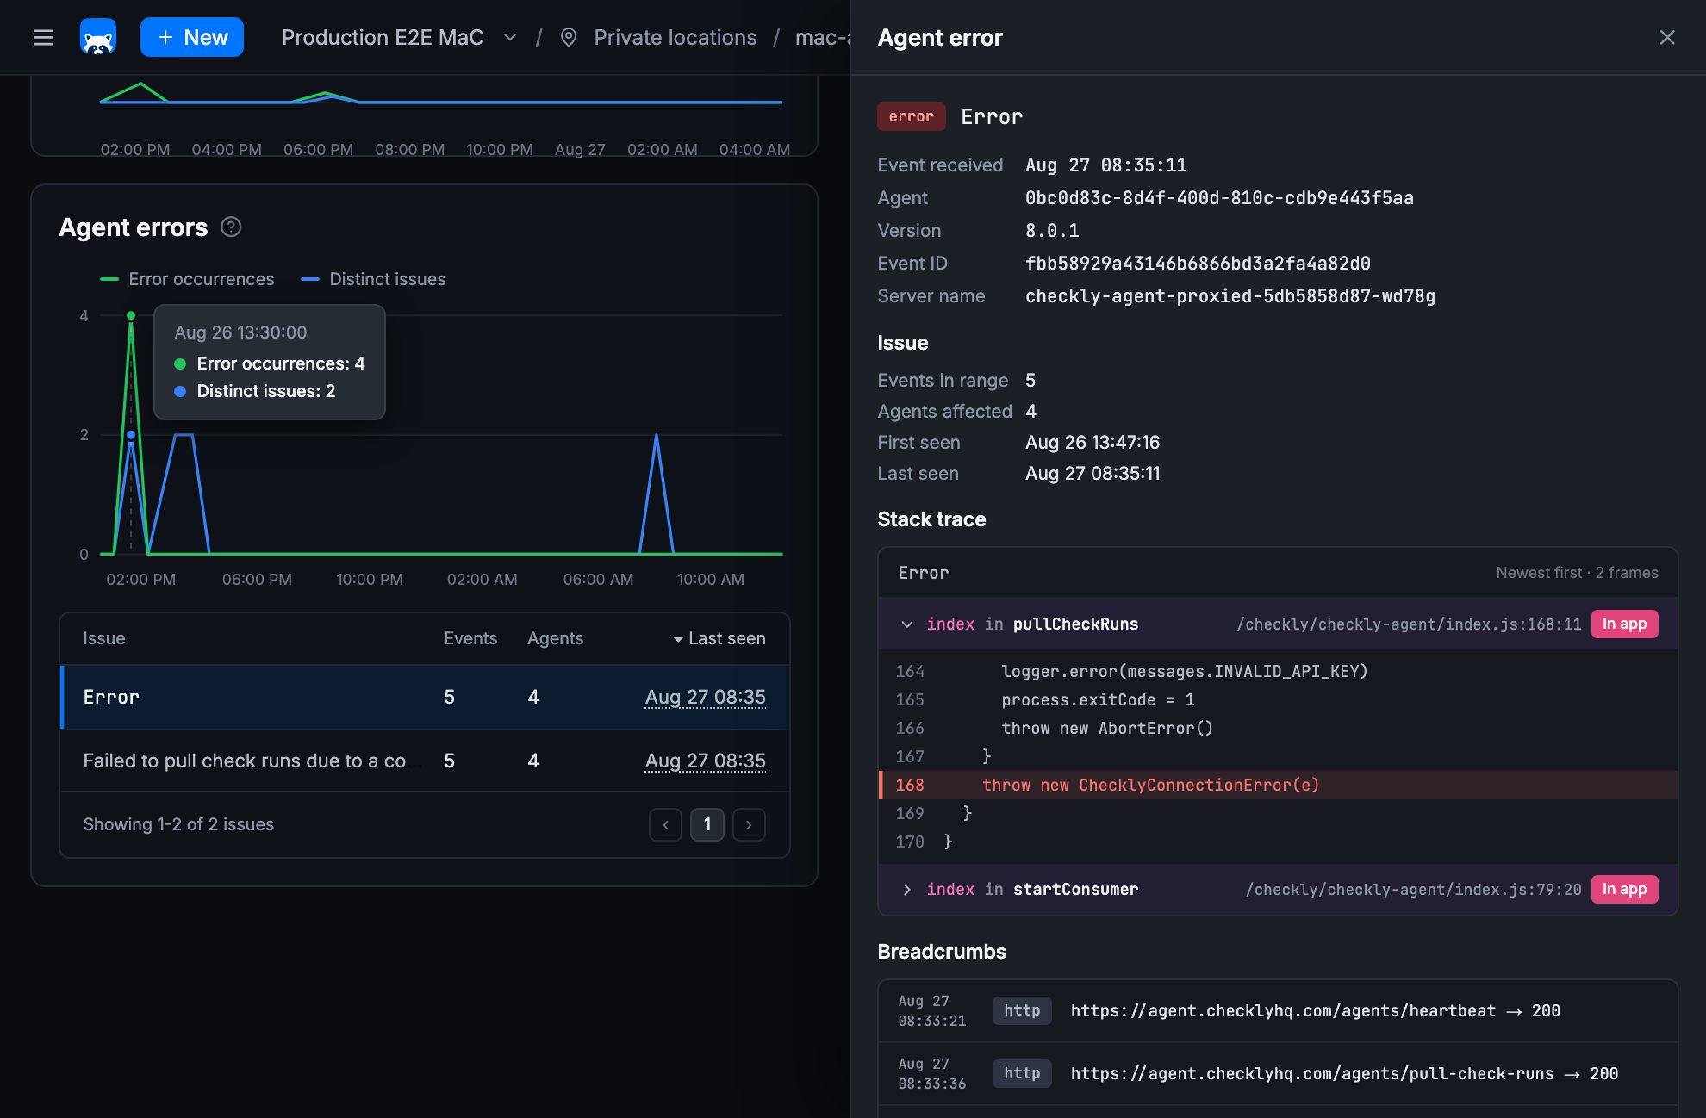Click the Agents column header
Screen dimensions: 1706x1118
(x=556, y=638)
